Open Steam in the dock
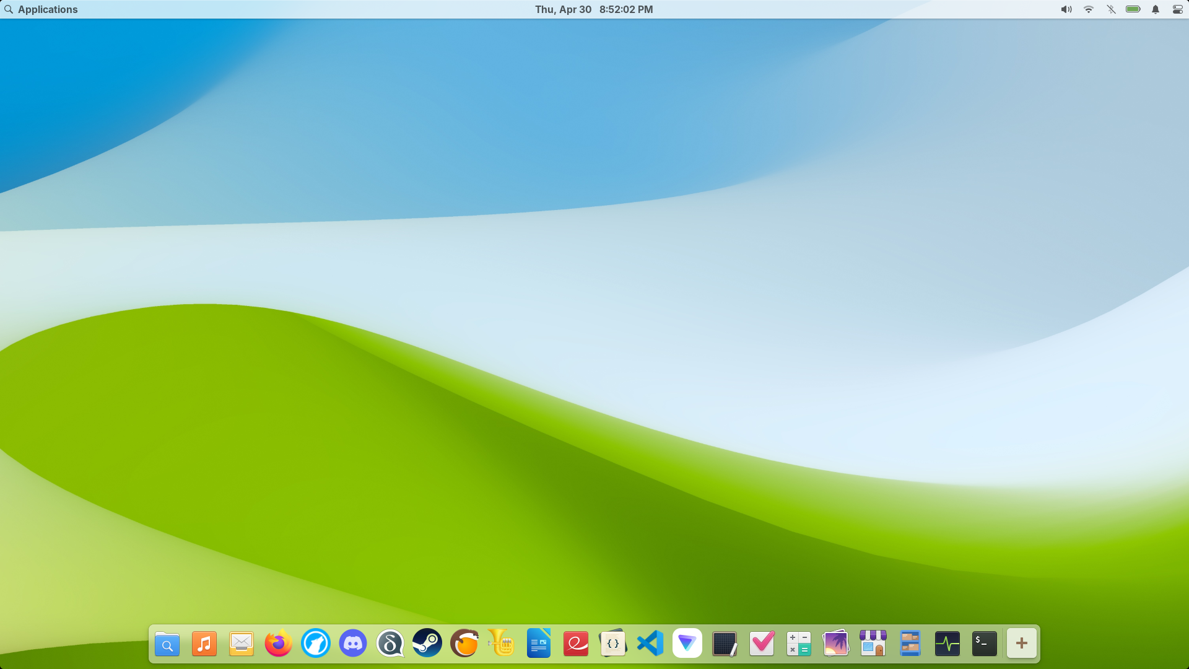 [427, 644]
